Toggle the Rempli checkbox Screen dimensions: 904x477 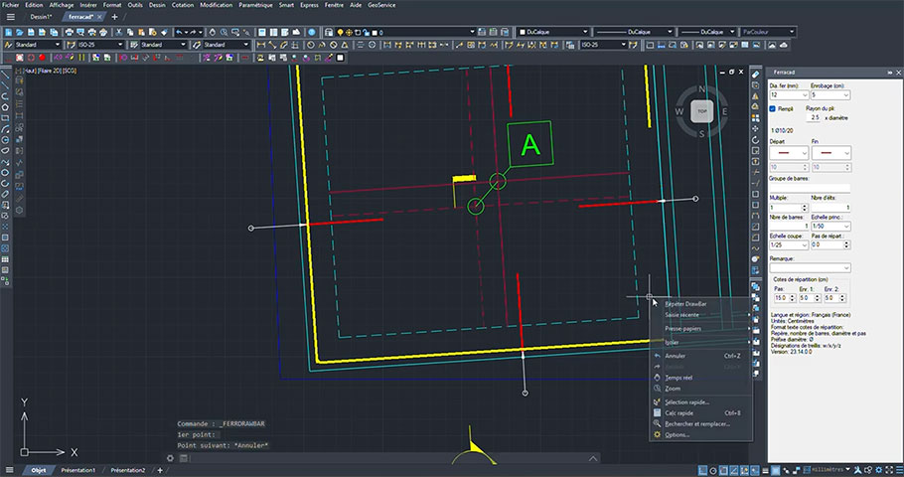[773, 108]
